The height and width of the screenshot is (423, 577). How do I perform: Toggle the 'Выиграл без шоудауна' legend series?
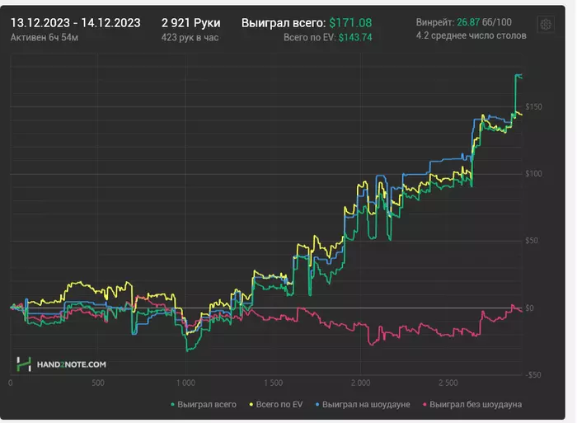[x=472, y=404]
